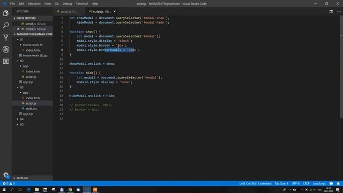This screenshot has height=193, width=343.
Task: Open the Search view in activity bar
Action: click(x=6, y=25)
